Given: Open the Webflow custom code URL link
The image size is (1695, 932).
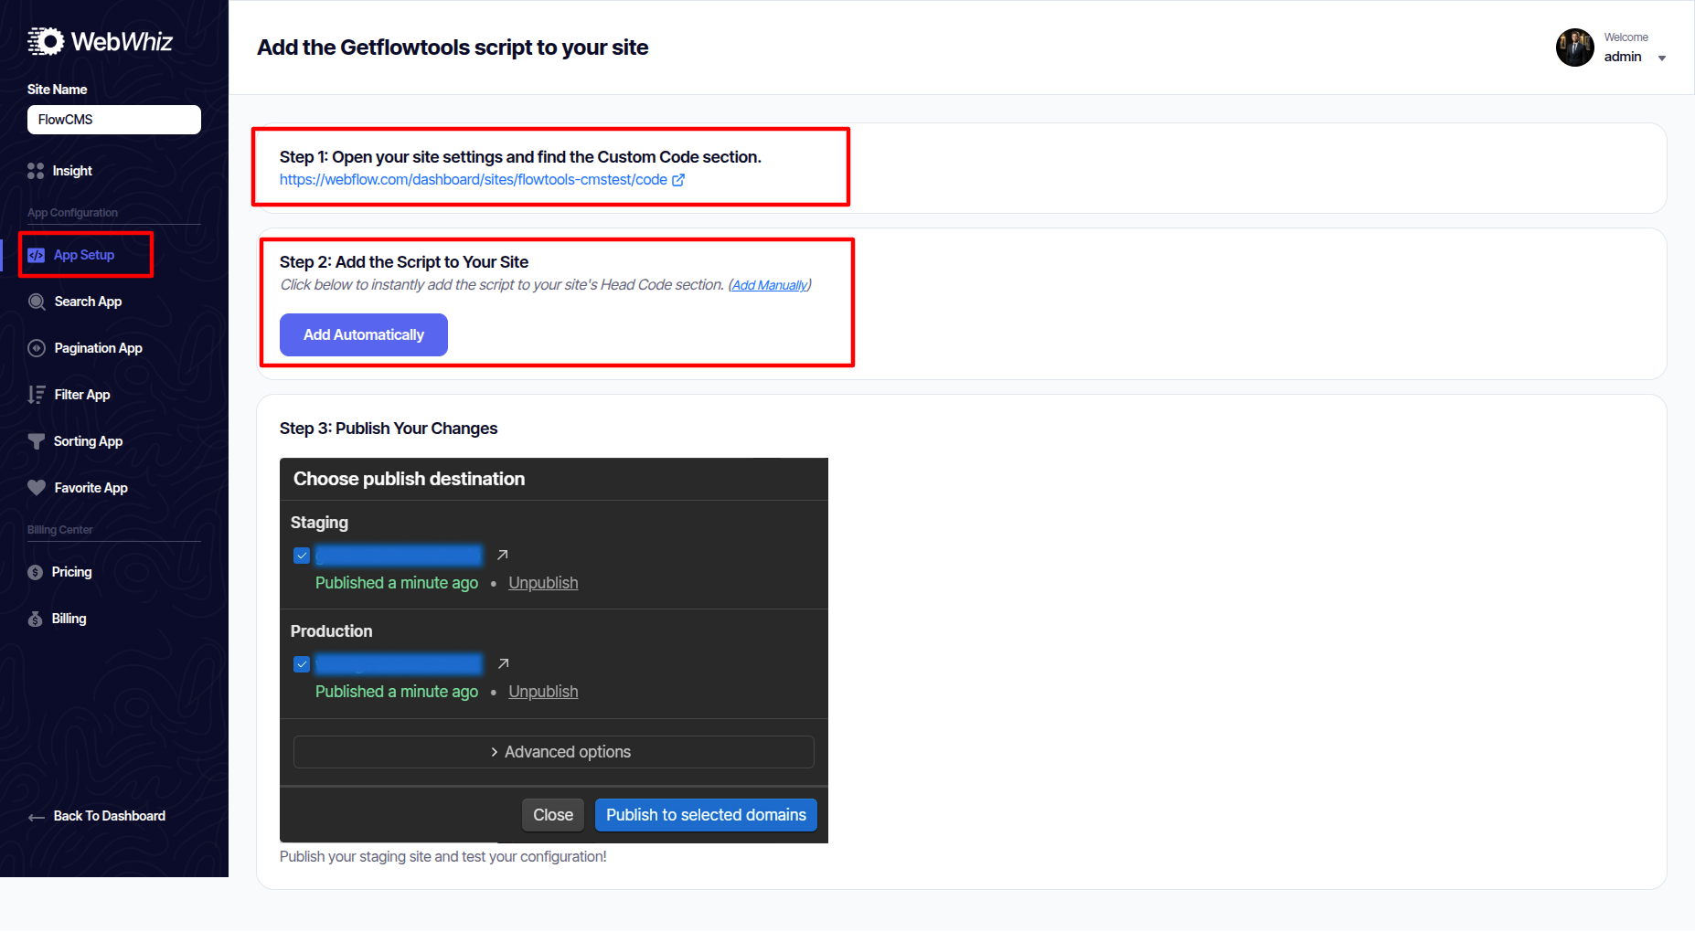Looking at the screenshot, I should (x=473, y=180).
